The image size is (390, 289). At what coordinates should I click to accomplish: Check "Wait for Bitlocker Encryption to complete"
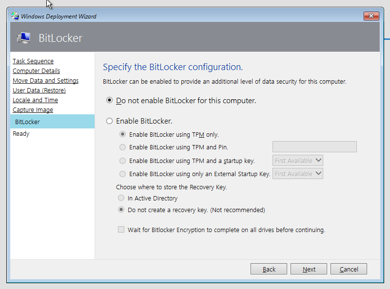point(121,230)
